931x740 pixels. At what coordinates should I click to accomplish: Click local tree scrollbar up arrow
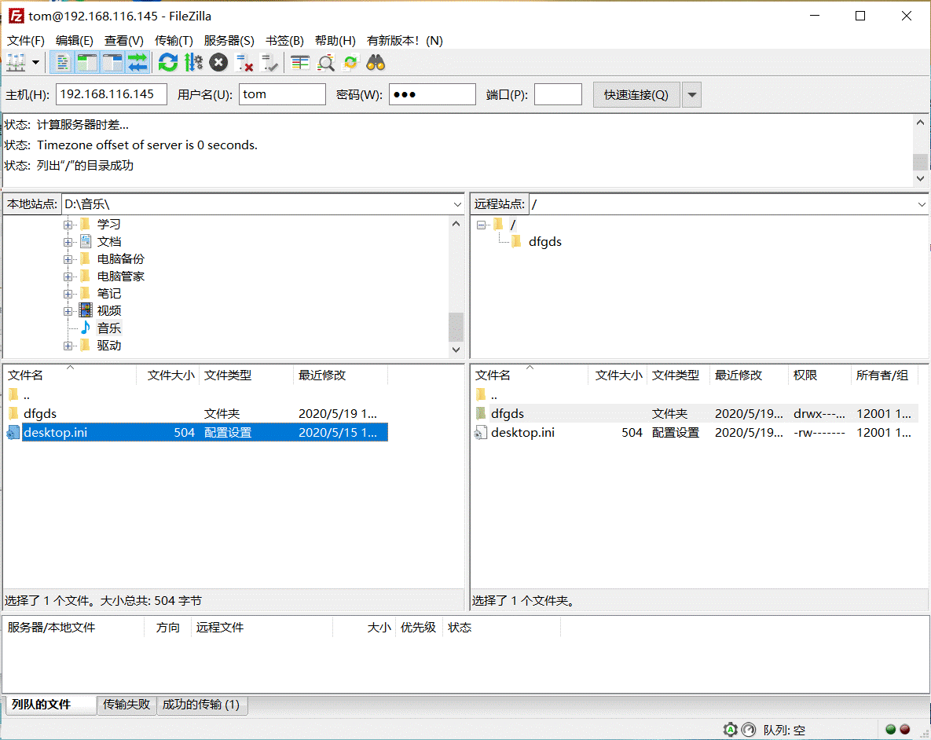(x=456, y=224)
